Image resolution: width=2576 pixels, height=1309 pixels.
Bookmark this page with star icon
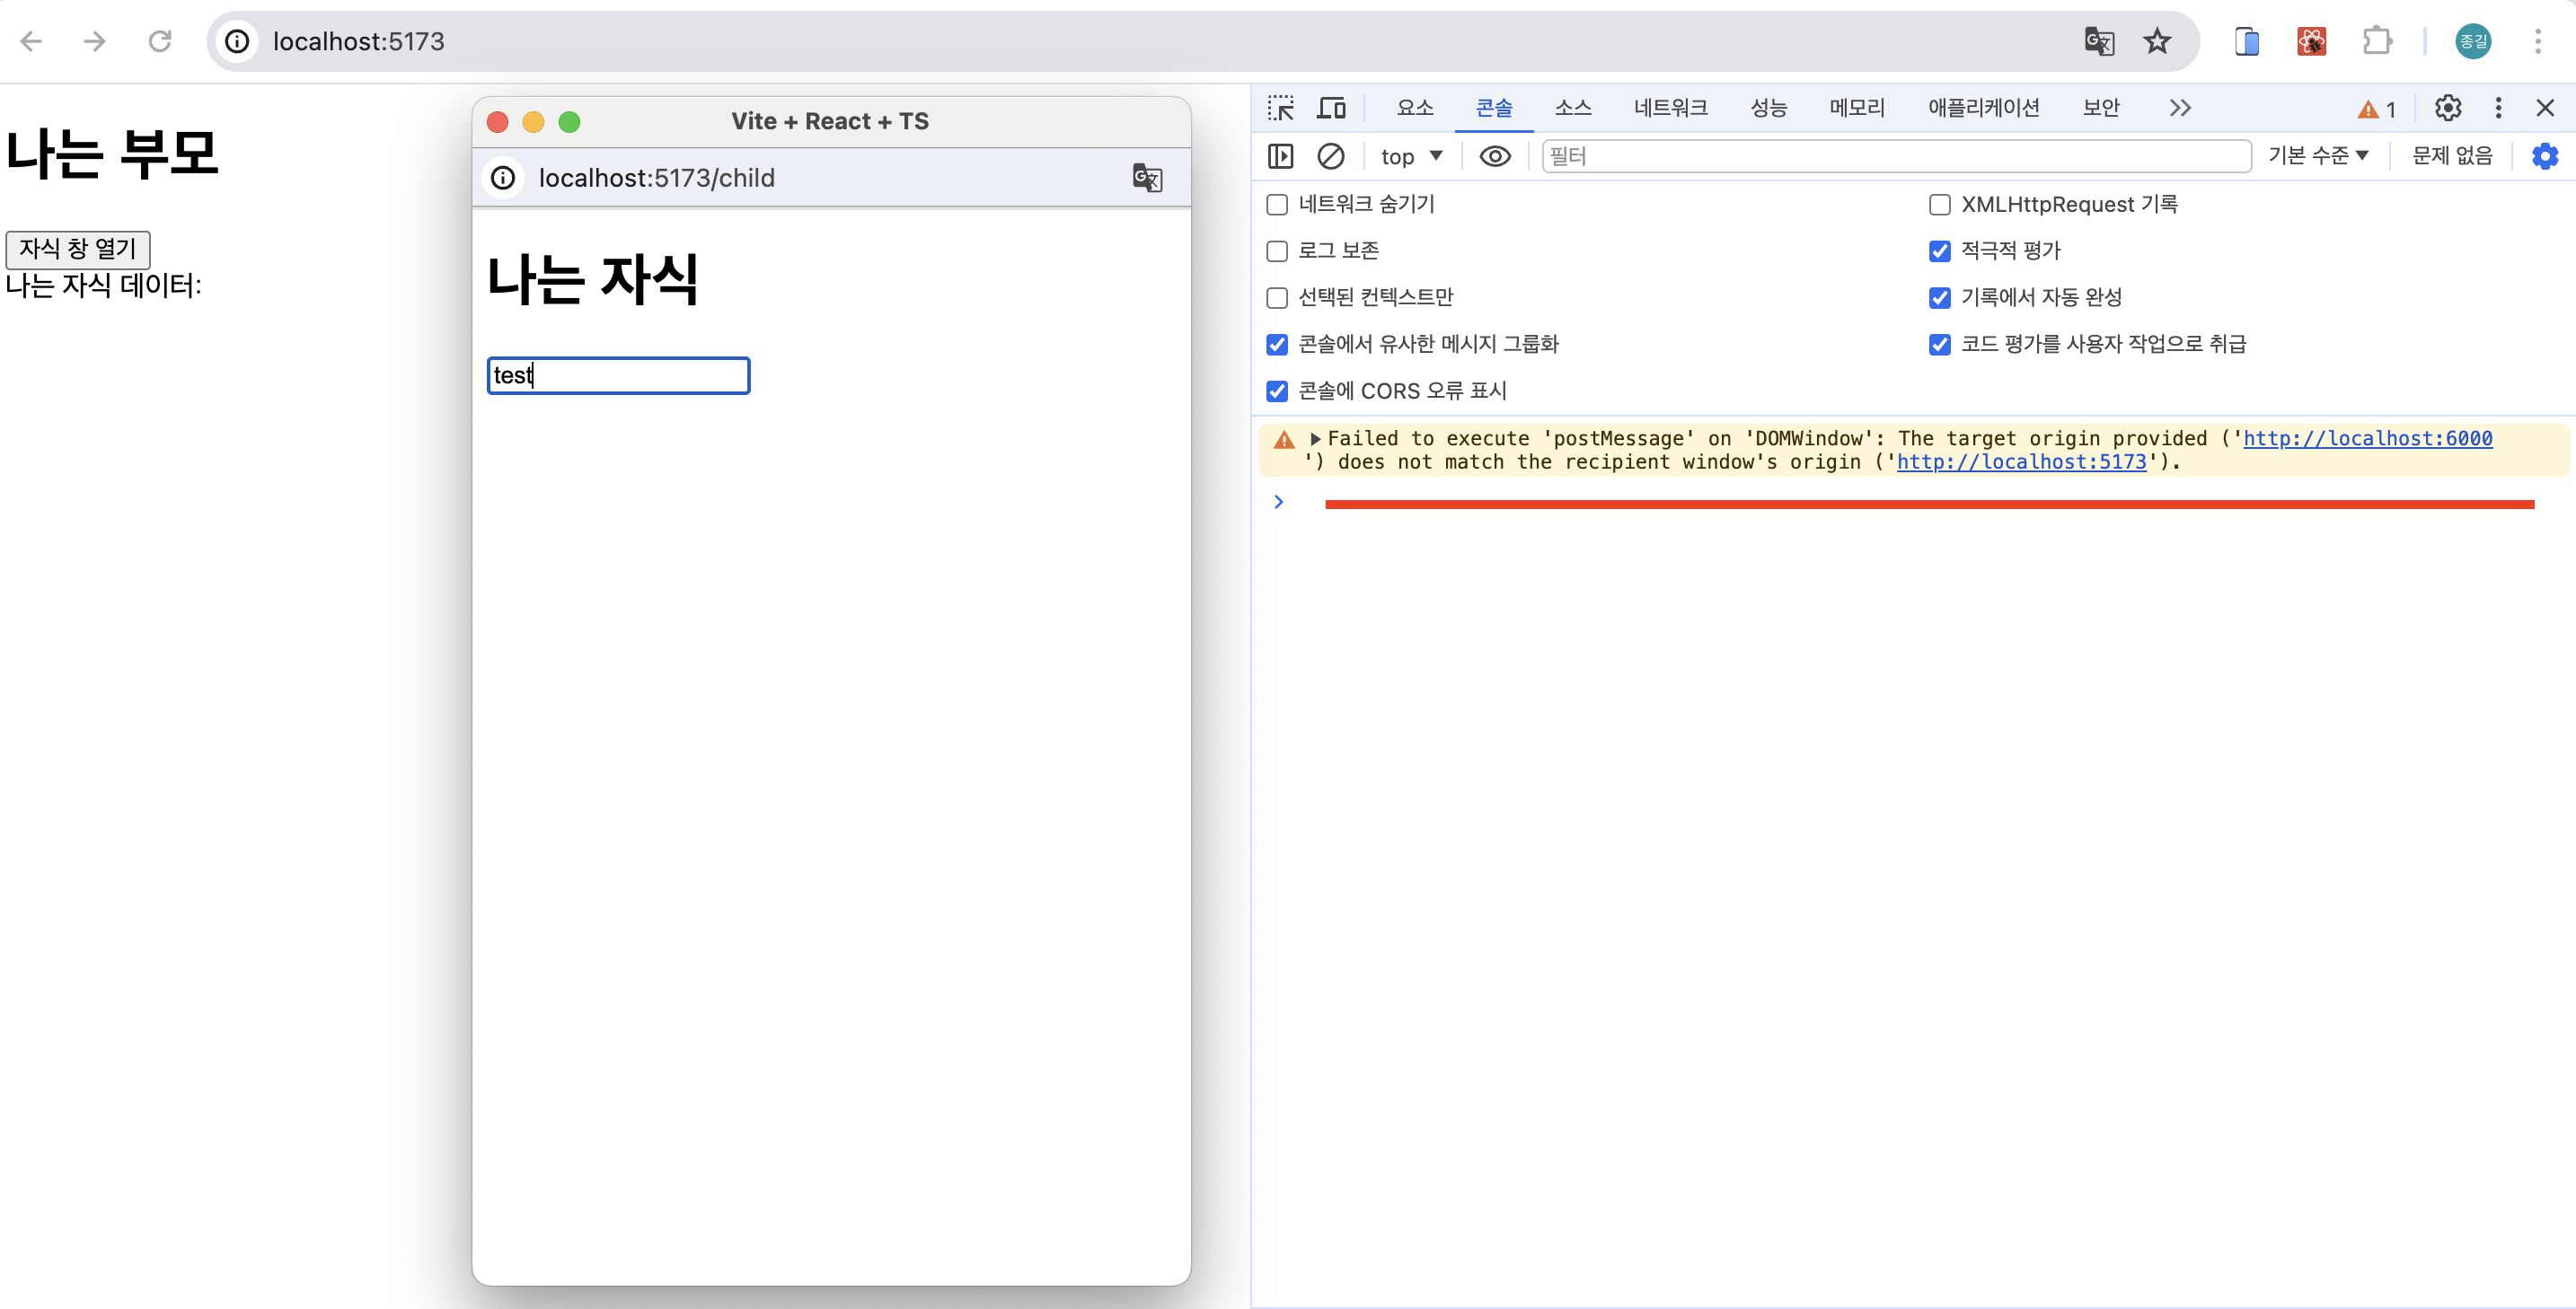2157,41
